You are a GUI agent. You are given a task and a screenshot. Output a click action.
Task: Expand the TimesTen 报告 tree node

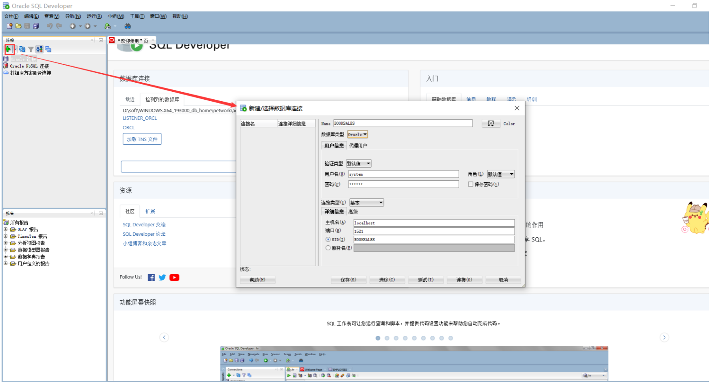click(6, 236)
